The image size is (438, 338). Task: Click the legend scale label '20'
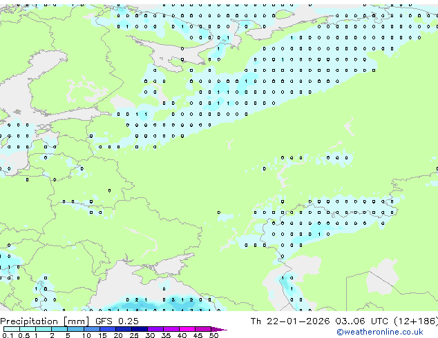118,335
